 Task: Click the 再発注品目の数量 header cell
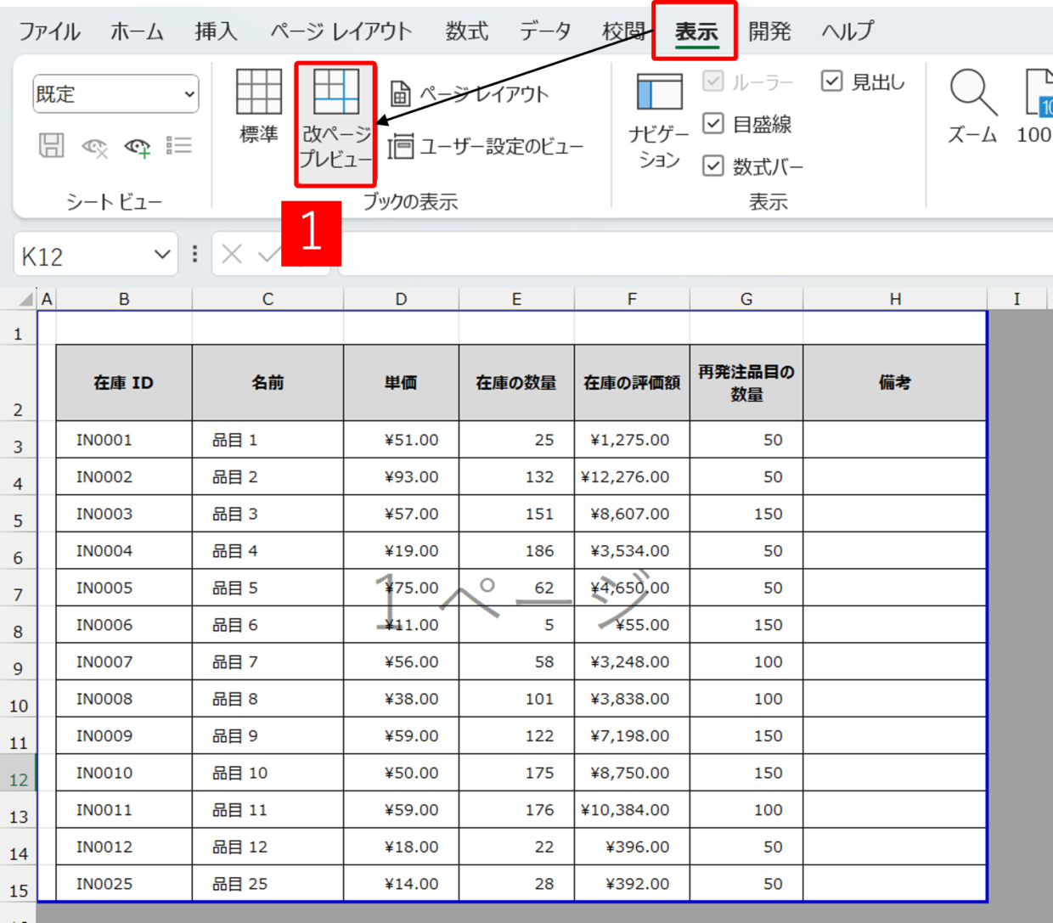click(x=746, y=383)
